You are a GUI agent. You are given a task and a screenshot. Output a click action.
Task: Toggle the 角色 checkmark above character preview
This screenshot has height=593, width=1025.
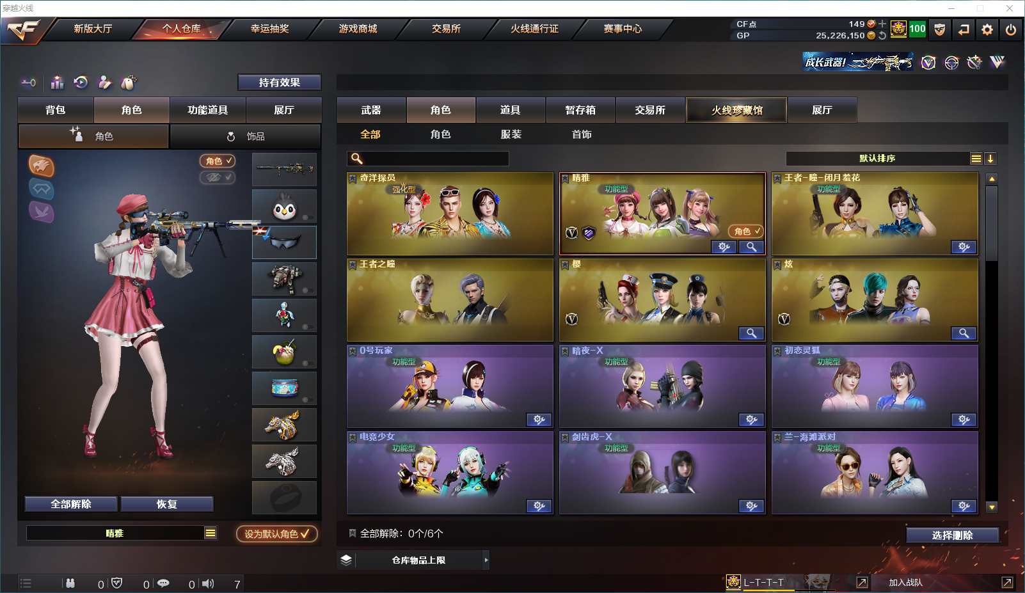click(218, 161)
